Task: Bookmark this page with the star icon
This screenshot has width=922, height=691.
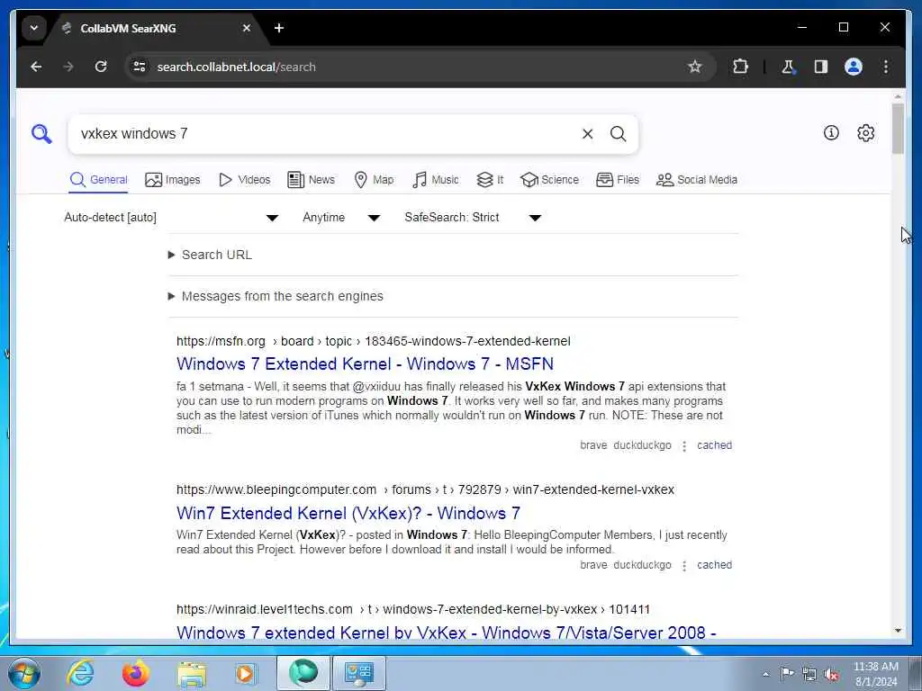Action: [695, 67]
